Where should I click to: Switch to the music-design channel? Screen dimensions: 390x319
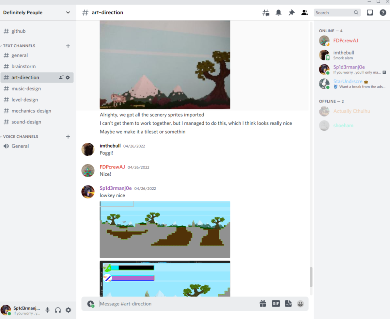click(26, 89)
